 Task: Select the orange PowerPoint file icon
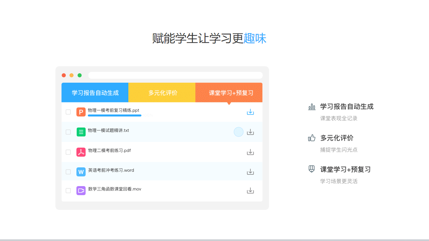point(81,112)
